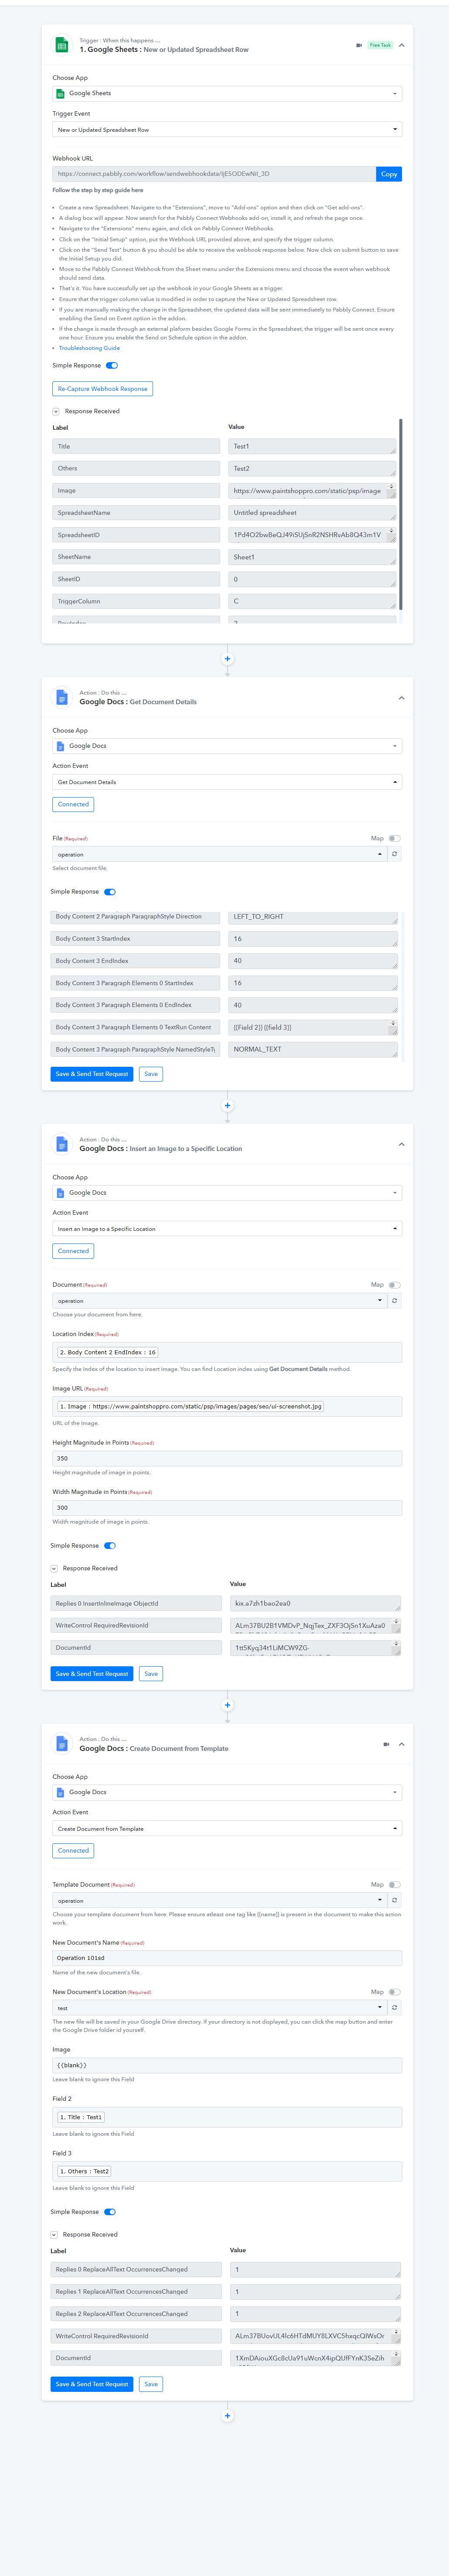The image size is (449, 2576).
Task: Add step after Create Document from Template
Action: point(227,2415)
